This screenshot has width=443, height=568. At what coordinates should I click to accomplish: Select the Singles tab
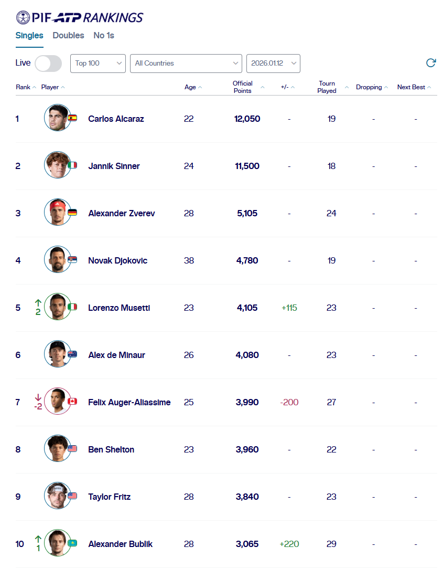coord(29,36)
